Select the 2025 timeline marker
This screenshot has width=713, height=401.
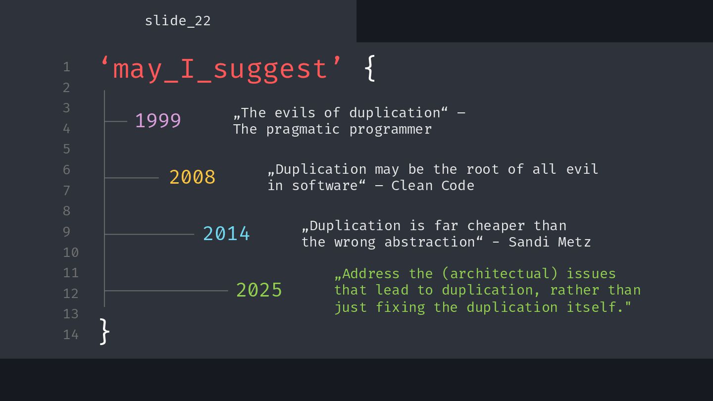(x=259, y=290)
